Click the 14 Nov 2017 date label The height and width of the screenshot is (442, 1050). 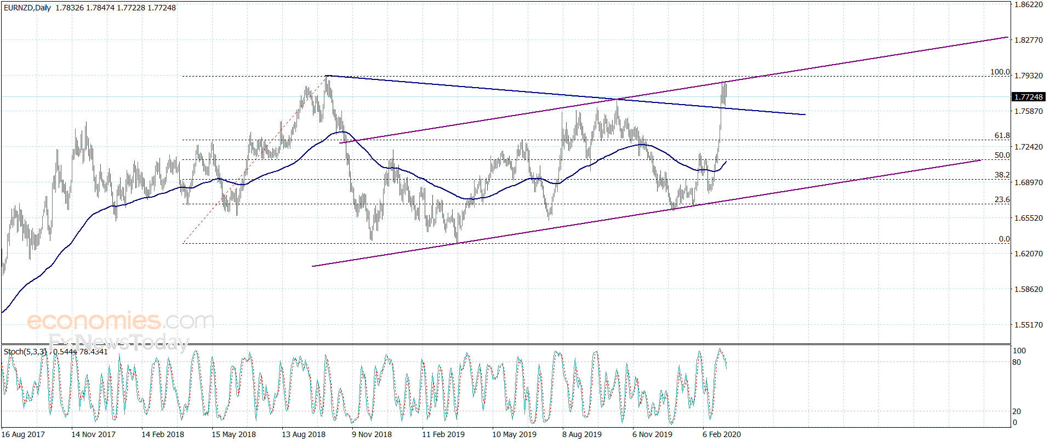pyautogui.click(x=93, y=434)
